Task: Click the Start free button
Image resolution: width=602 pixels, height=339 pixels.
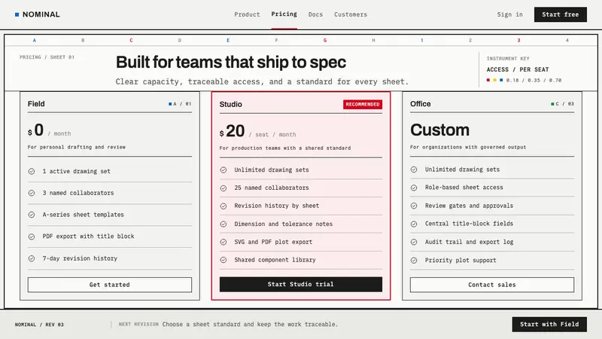Action: tap(560, 14)
